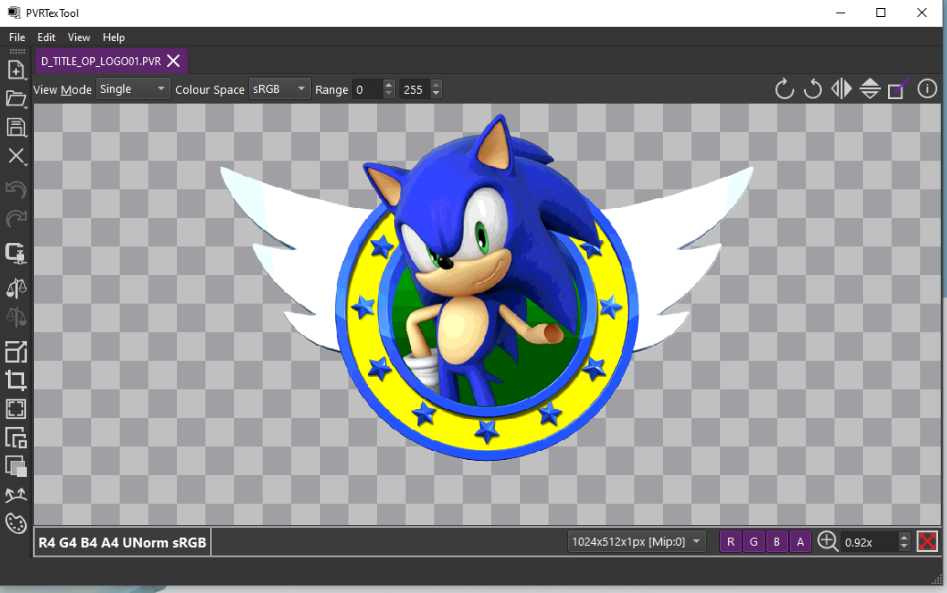Click the red fit-to-window button
947x593 pixels.
click(927, 541)
